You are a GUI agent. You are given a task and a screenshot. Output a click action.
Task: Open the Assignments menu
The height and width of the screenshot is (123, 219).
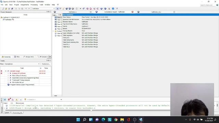(x=25, y=5)
